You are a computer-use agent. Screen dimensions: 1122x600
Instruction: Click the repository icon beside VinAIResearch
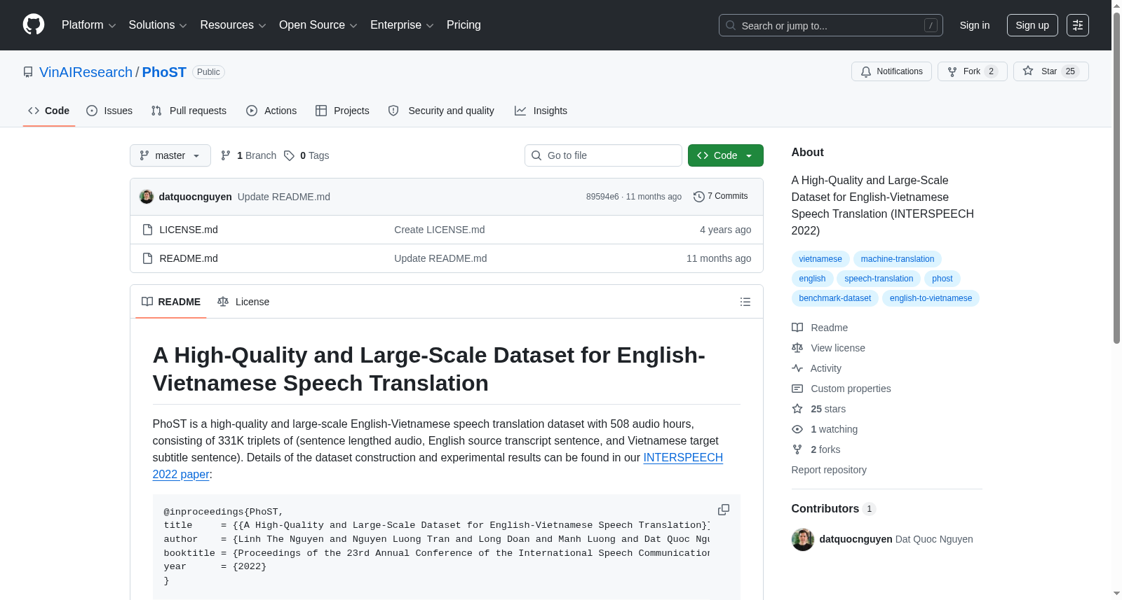point(28,72)
